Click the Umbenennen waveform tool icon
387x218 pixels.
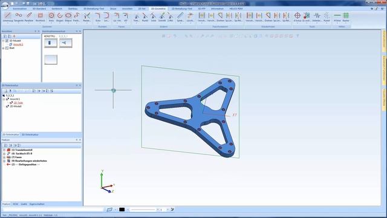pos(317,16)
